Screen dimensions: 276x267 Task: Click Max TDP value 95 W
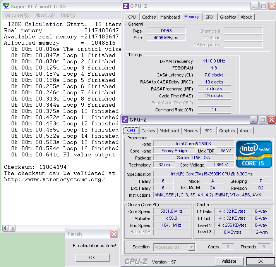[225, 151]
